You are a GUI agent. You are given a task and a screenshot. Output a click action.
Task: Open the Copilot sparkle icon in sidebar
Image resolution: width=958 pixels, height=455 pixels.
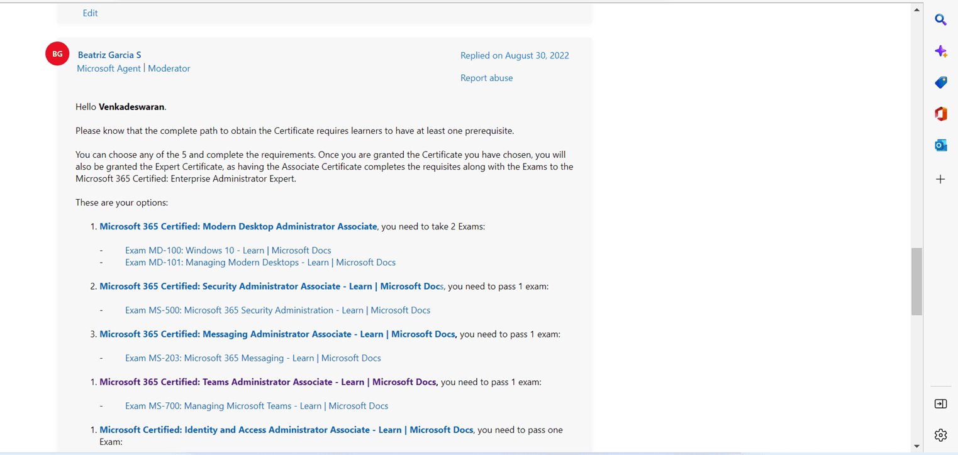click(940, 51)
